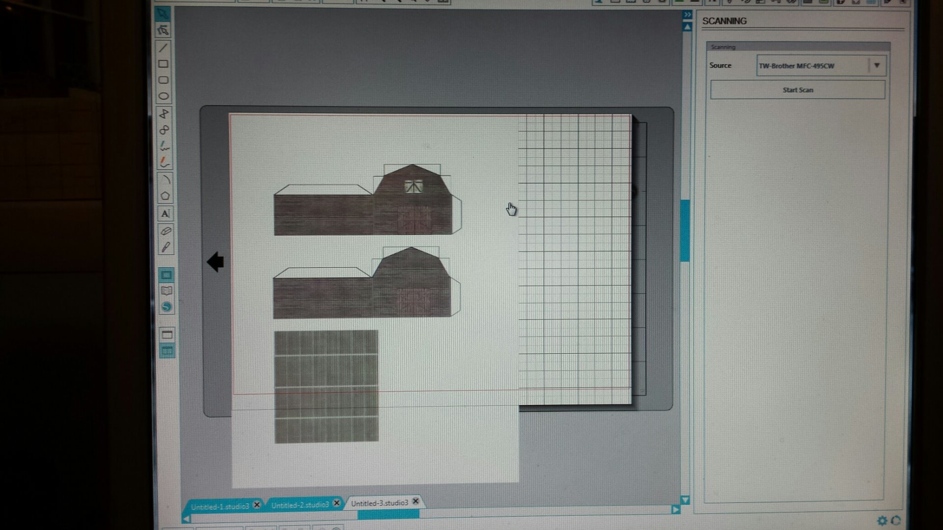Select the plaid roof texture square
943x530 pixels.
pyautogui.click(x=327, y=387)
